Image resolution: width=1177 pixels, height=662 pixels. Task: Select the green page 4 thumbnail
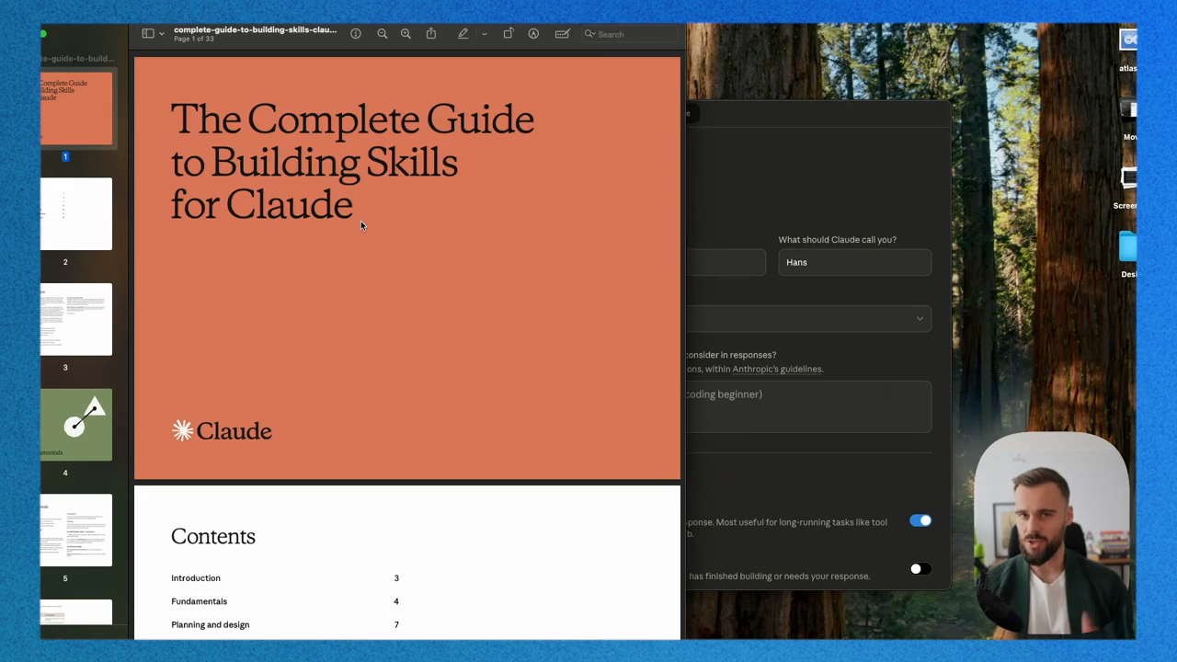[76, 425]
